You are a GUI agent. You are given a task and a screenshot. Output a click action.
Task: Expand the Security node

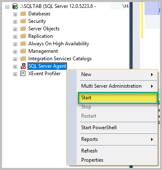[x=15, y=22]
